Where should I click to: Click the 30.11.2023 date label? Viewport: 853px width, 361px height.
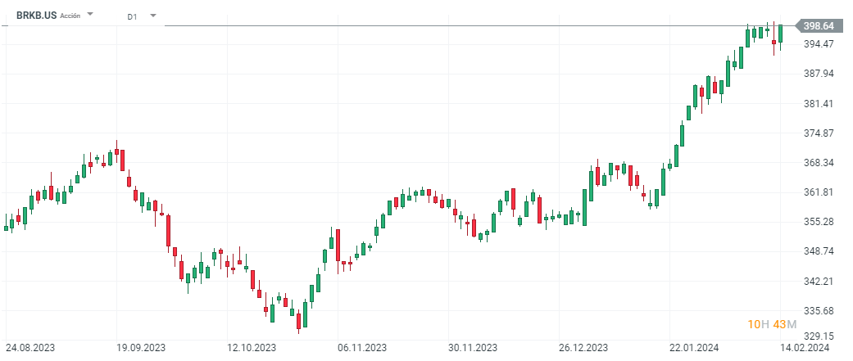tap(473, 348)
